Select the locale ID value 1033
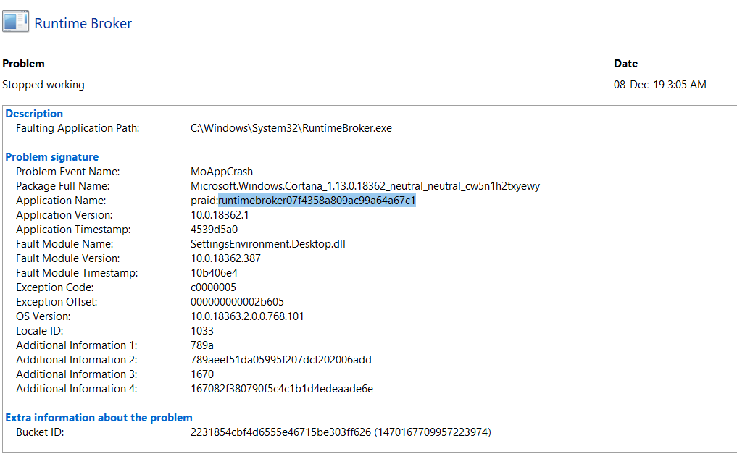 [x=202, y=331]
